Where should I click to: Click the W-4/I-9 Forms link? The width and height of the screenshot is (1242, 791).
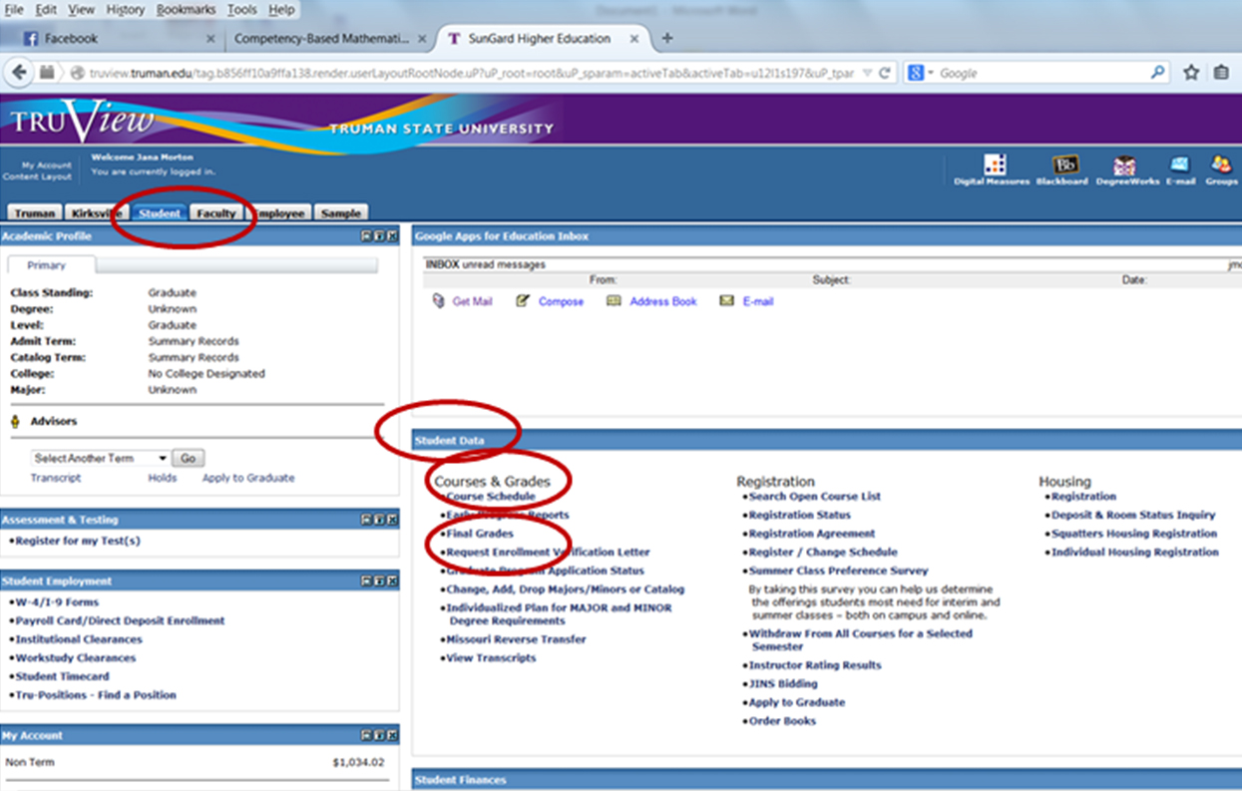click(57, 602)
